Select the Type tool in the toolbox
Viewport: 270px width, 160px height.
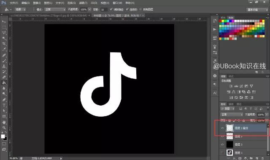(x=4, y=105)
